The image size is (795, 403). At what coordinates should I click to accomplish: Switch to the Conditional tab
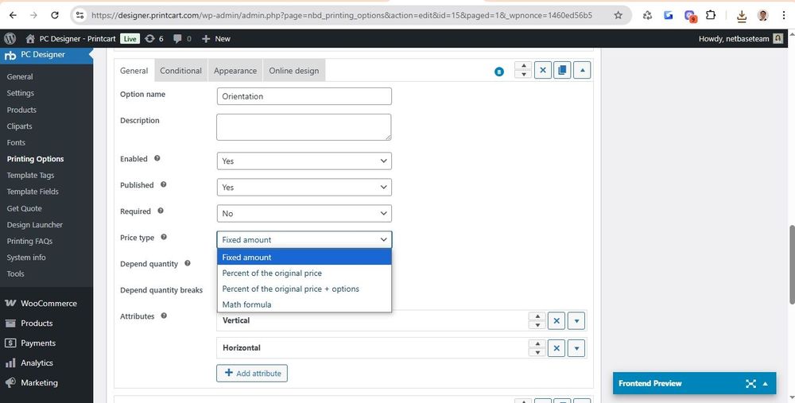pos(180,71)
